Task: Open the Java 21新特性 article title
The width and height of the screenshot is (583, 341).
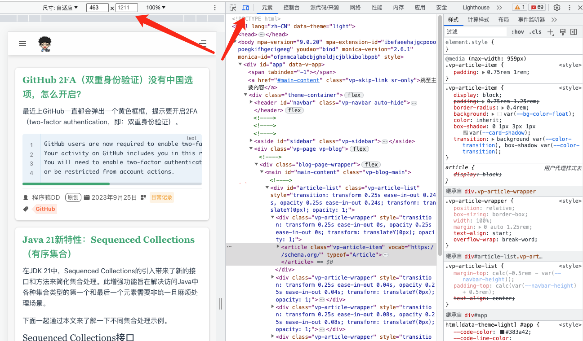Action: point(109,247)
